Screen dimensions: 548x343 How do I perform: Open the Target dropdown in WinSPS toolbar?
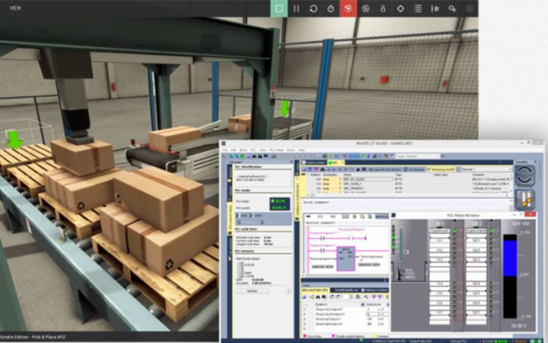[419, 156]
